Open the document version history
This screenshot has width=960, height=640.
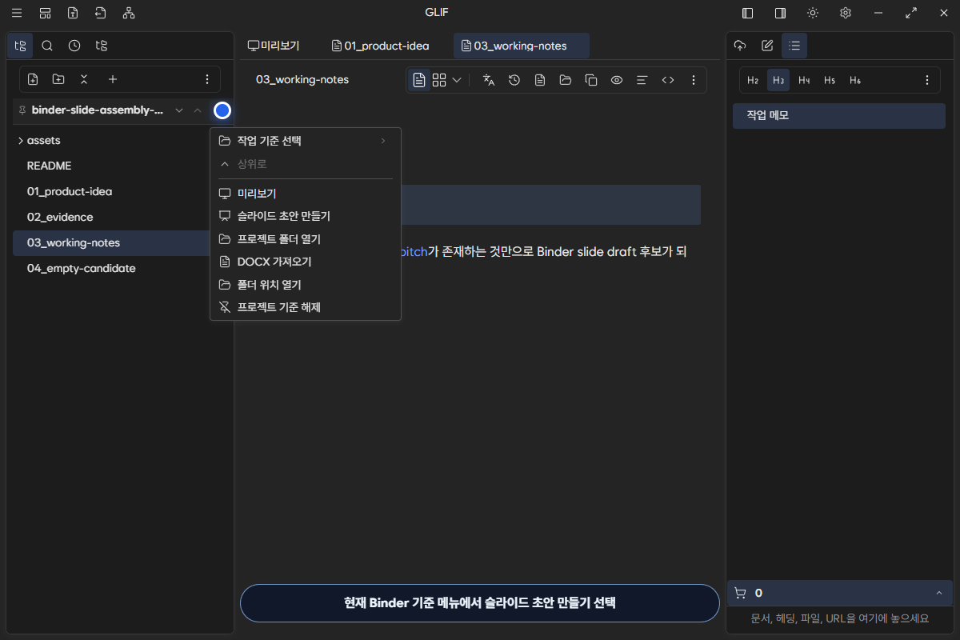[514, 80]
